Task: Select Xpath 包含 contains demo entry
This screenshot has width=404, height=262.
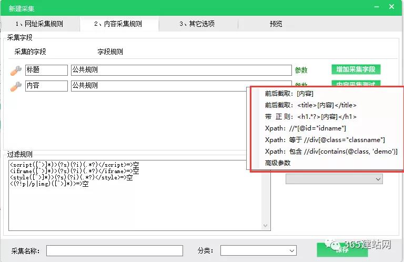Action: 331,152
